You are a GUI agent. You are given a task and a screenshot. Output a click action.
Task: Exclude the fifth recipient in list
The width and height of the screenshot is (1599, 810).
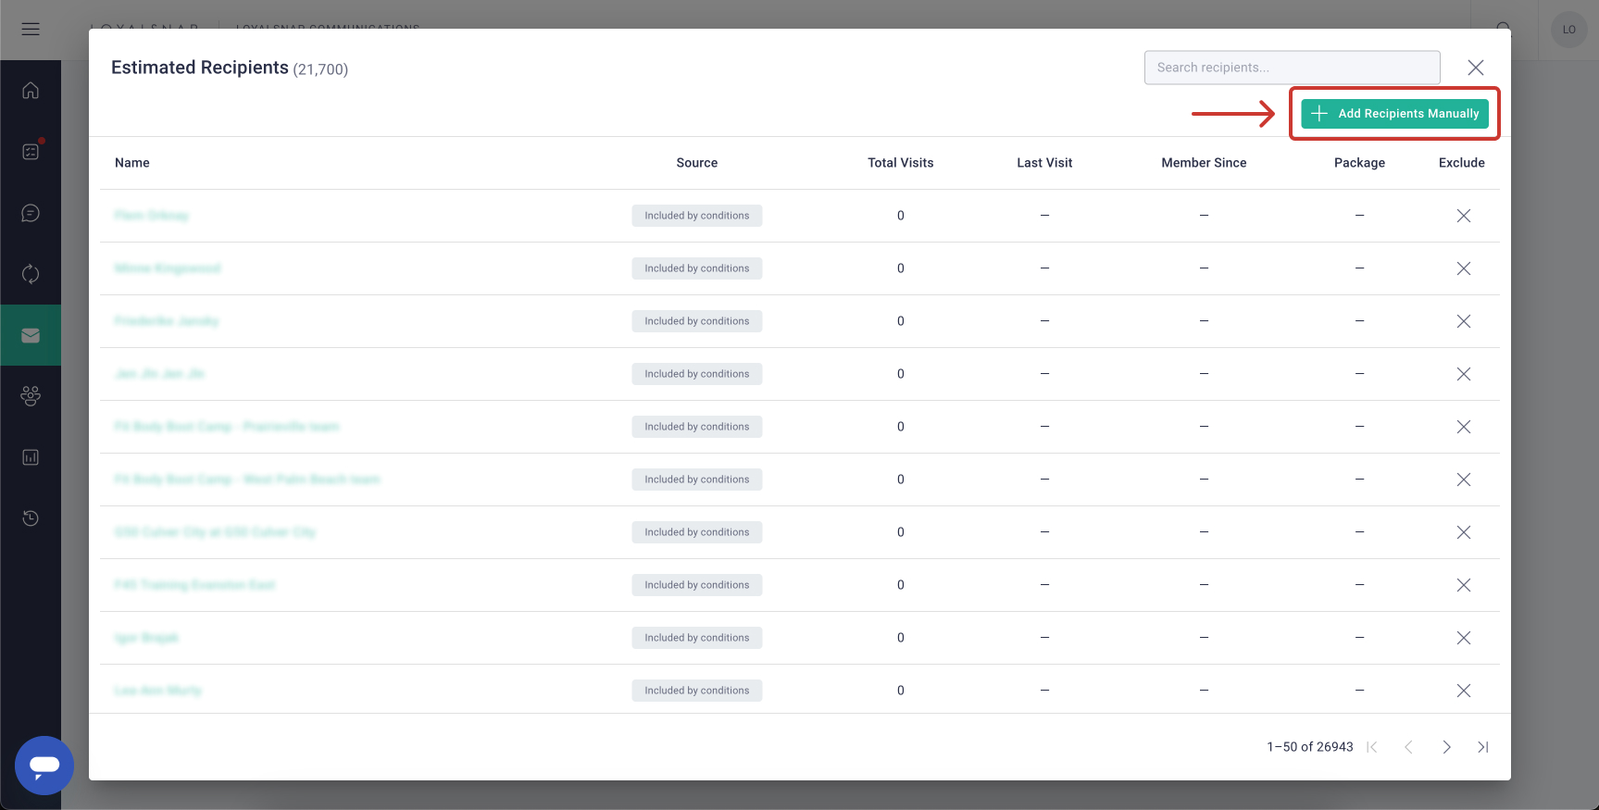[x=1463, y=427]
